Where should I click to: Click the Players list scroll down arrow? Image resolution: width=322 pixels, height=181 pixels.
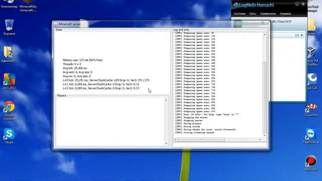pos(166,143)
